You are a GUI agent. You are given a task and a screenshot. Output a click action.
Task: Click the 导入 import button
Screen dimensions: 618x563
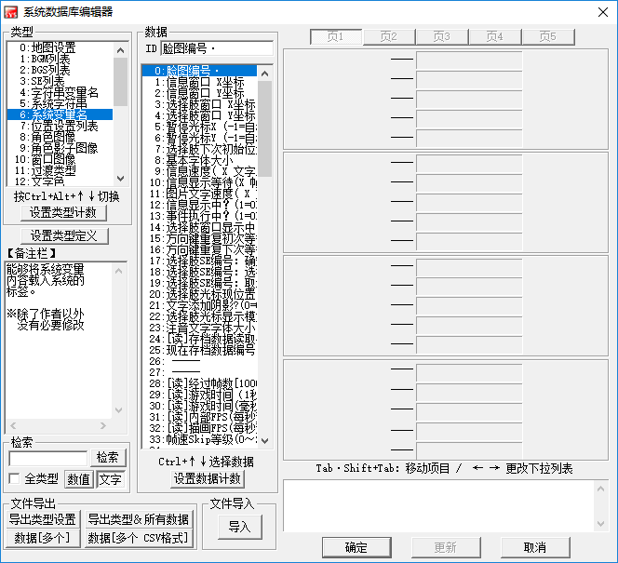tap(239, 527)
